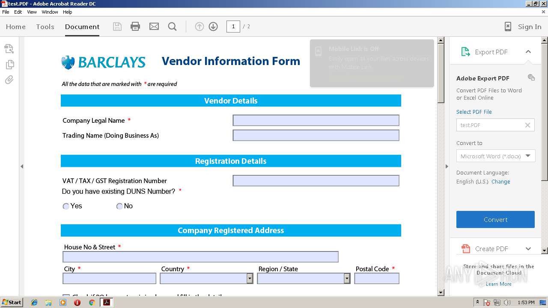The height and width of the screenshot is (308, 548).
Task: Click the Company Legal Name field
Action: point(316,120)
